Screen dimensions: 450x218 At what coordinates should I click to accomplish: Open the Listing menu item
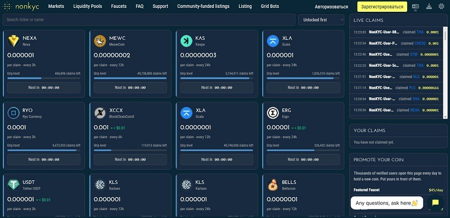pyautogui.click(x=245, y=6)
